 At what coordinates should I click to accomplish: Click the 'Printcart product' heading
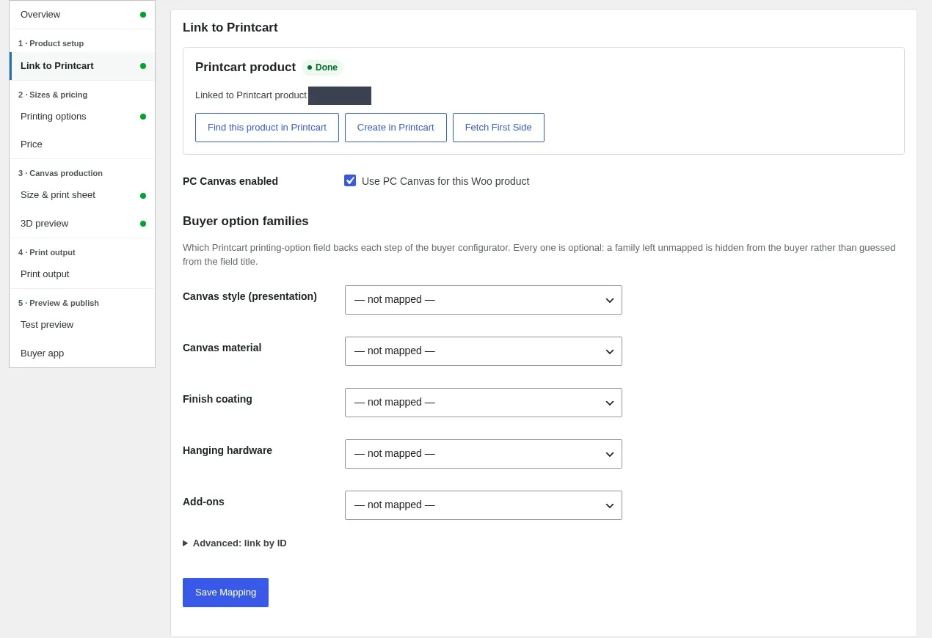click(245, 67)
